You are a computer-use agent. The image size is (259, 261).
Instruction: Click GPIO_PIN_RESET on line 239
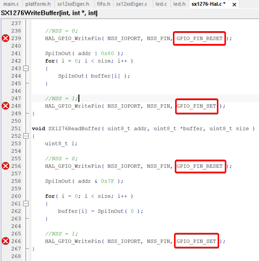[199, 38]
